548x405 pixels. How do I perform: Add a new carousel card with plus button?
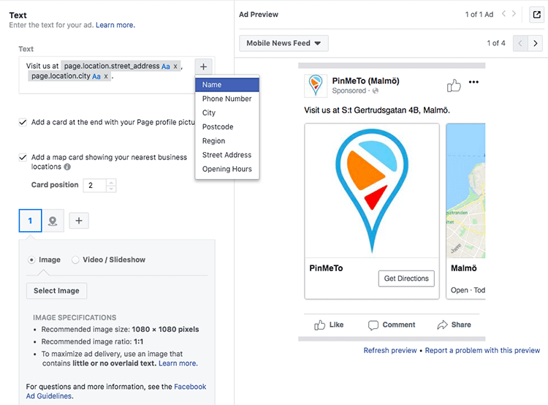tap(79, 221)
